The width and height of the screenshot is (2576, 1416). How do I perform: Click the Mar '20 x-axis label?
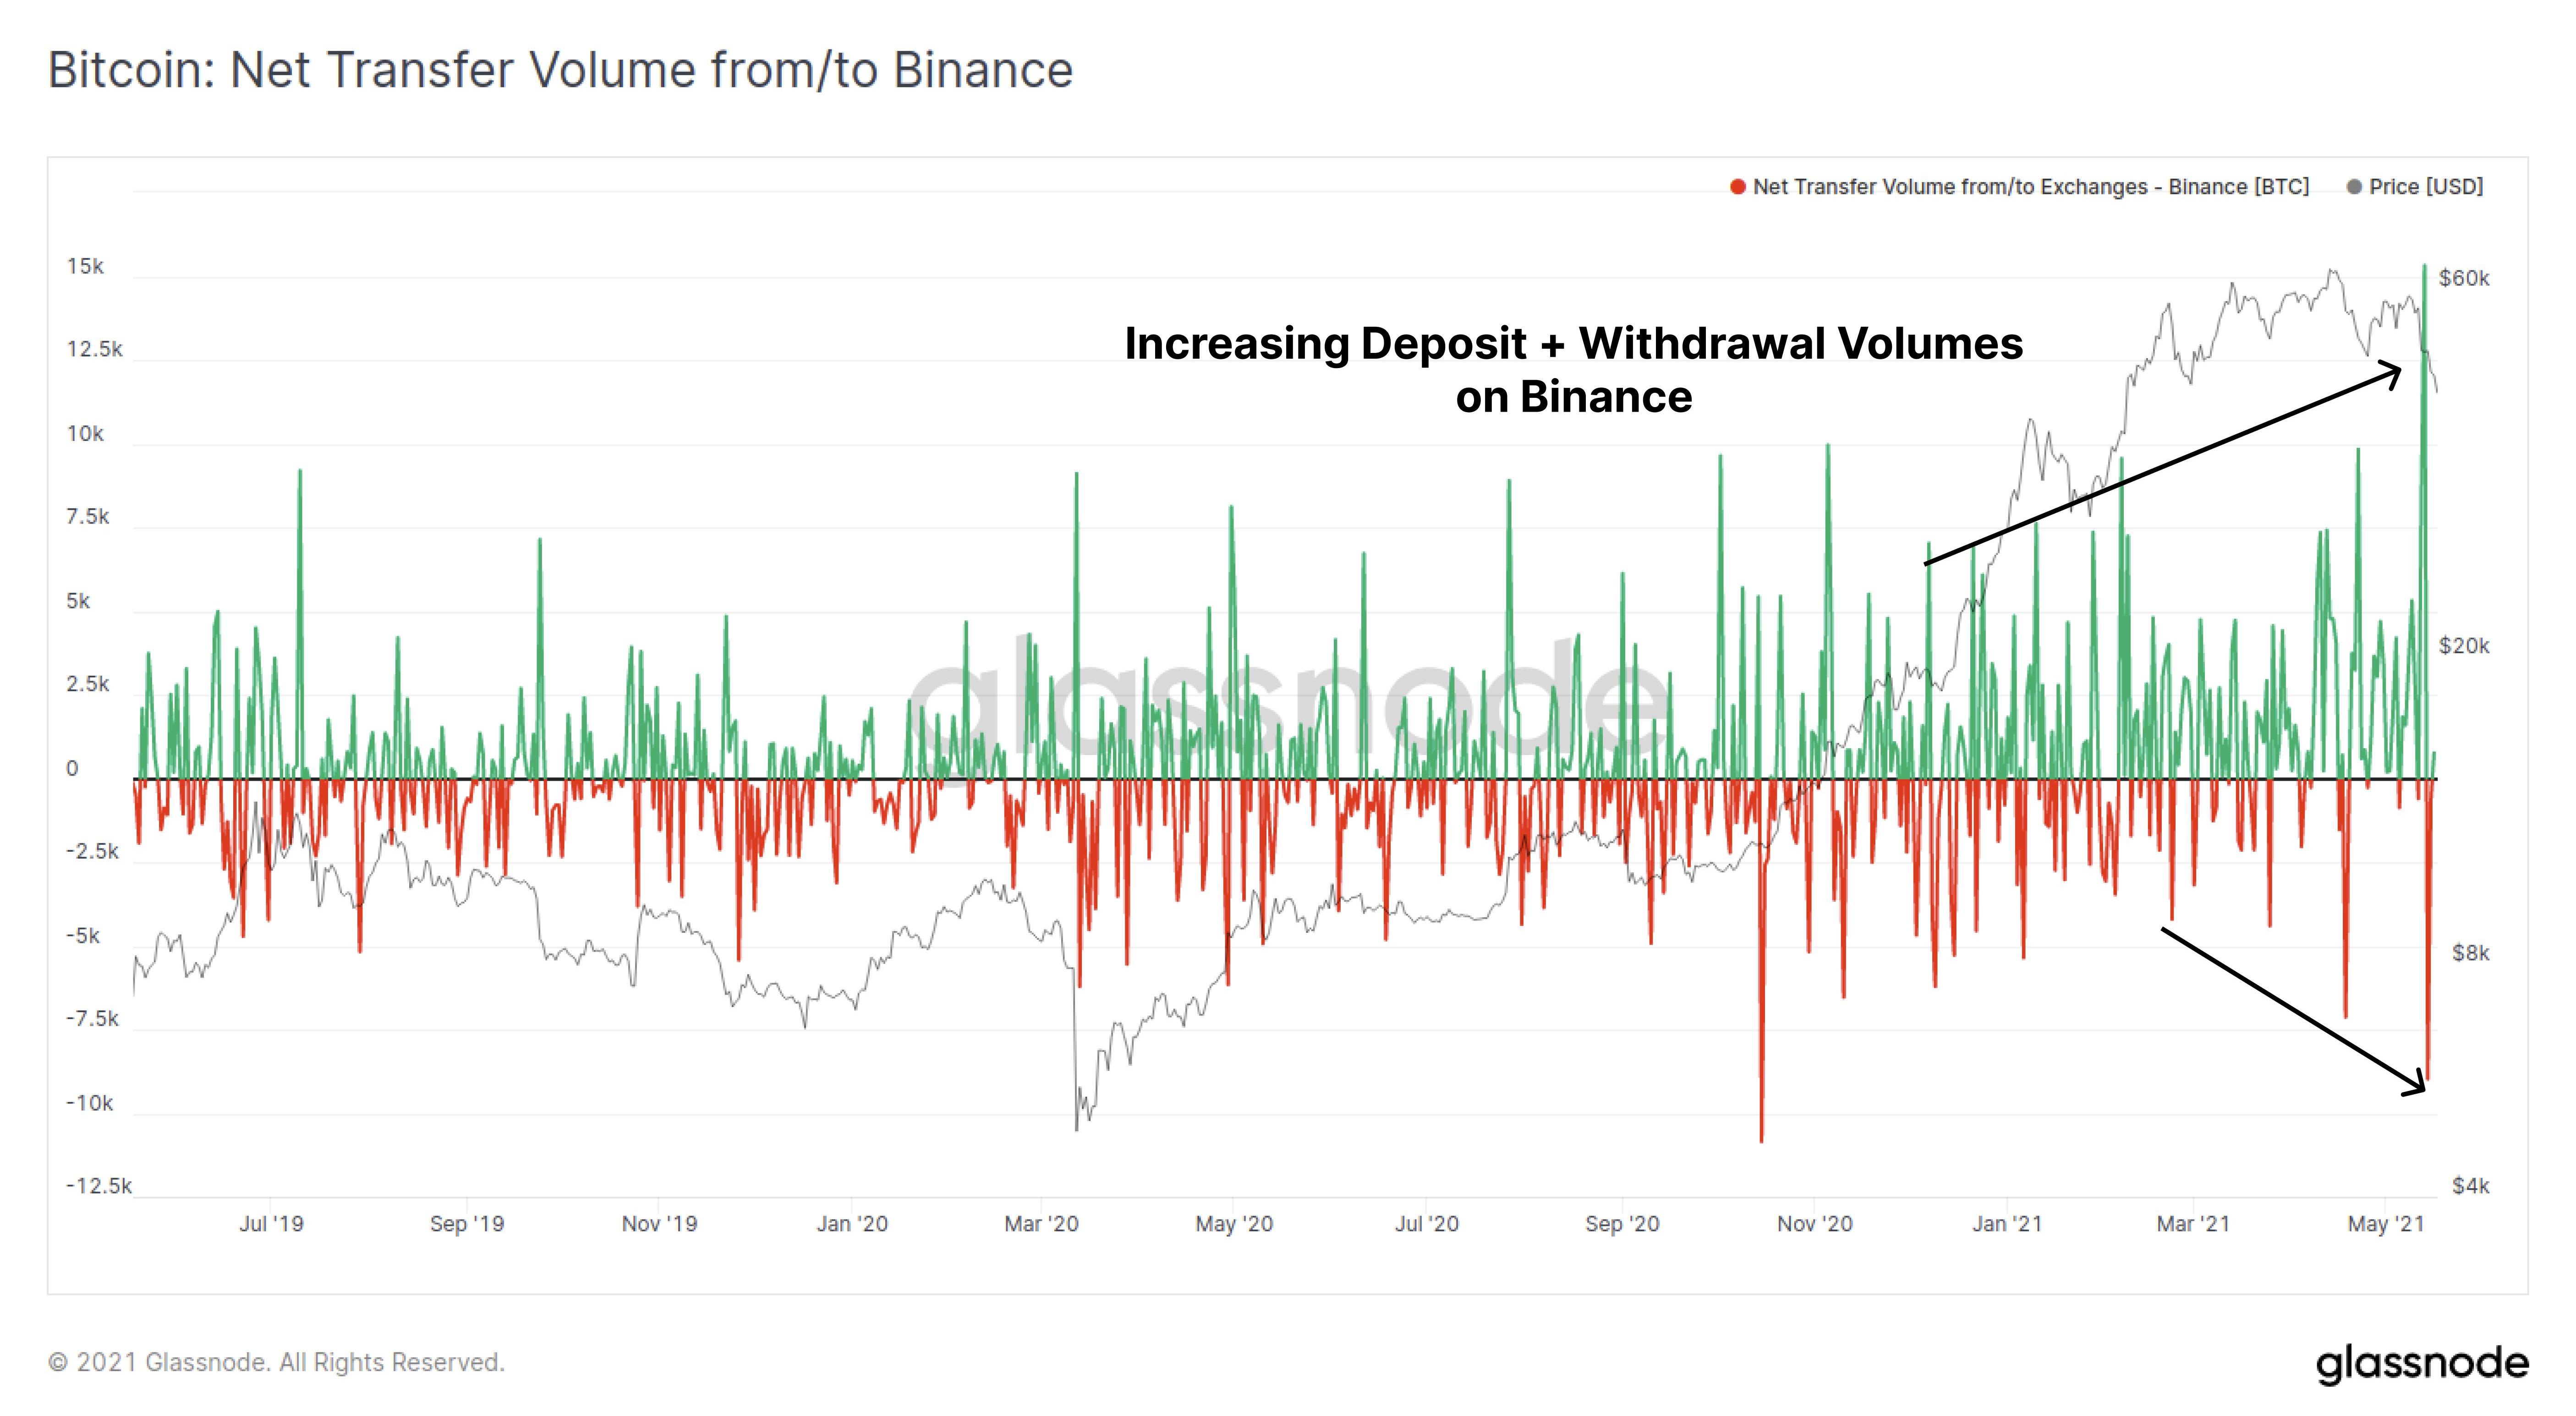coord(1041,1223)
